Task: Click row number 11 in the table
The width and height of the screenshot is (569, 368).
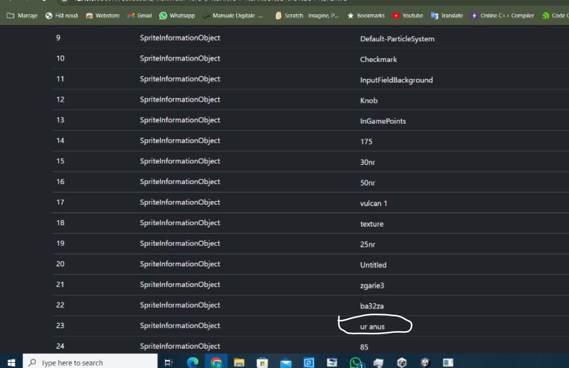Action: click(x=60, y=79)
